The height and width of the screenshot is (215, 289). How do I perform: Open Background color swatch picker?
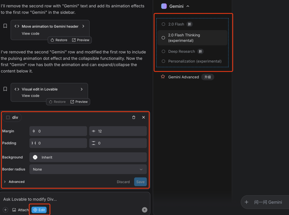coord(35,157)
